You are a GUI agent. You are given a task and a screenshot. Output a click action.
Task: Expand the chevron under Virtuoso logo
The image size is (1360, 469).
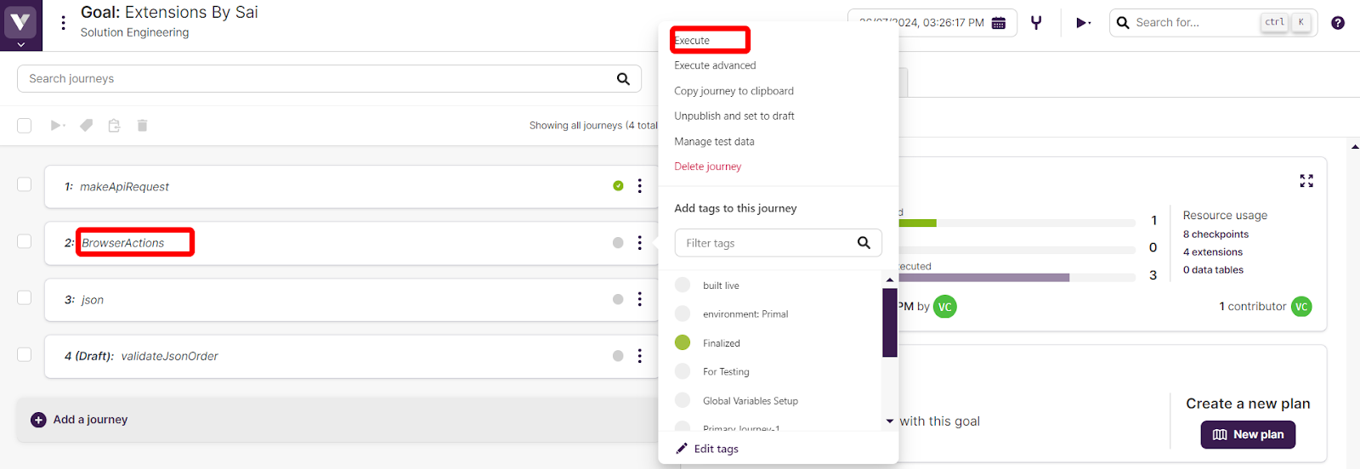coord(20,44)
